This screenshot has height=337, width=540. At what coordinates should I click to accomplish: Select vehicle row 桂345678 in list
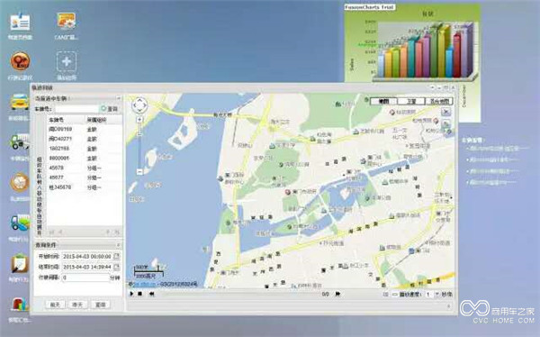[x=85, y=187]
